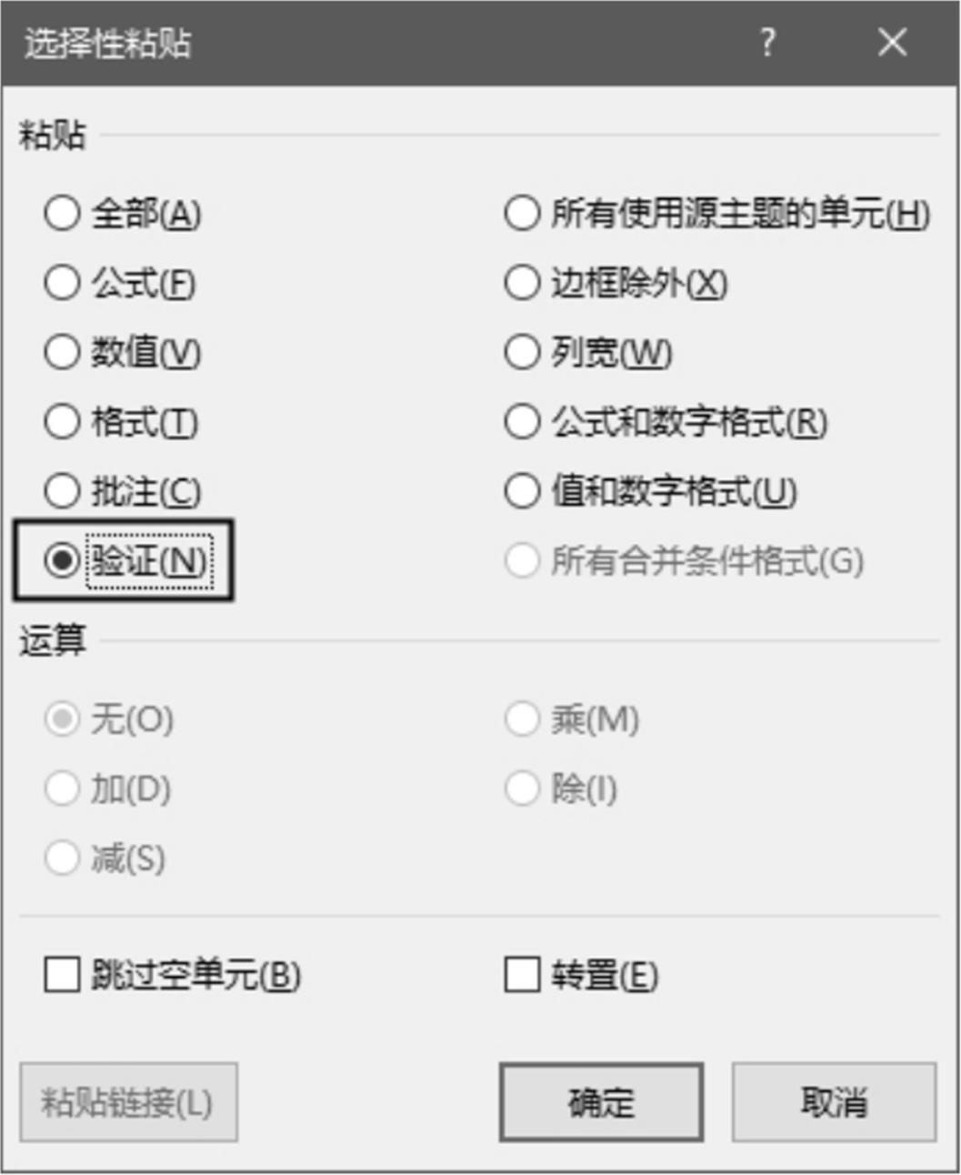Select the 列宽(W) radio button
The height and width of the screenshot is (1175, 961).
click(x=522, y=352)
